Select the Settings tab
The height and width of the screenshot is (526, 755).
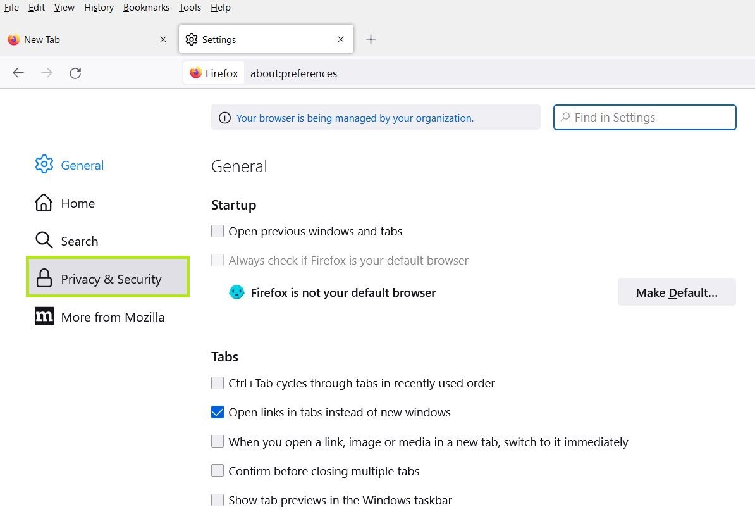coord(266,39)
